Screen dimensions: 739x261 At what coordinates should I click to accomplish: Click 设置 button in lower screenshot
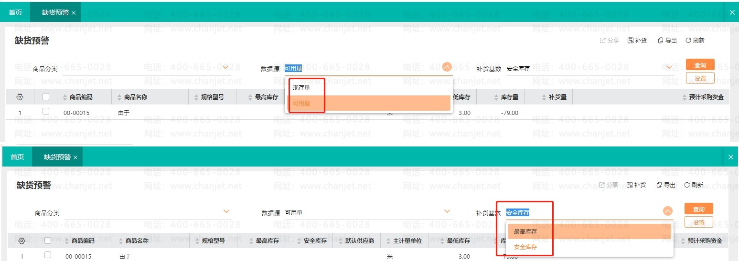tap(698, 222)
